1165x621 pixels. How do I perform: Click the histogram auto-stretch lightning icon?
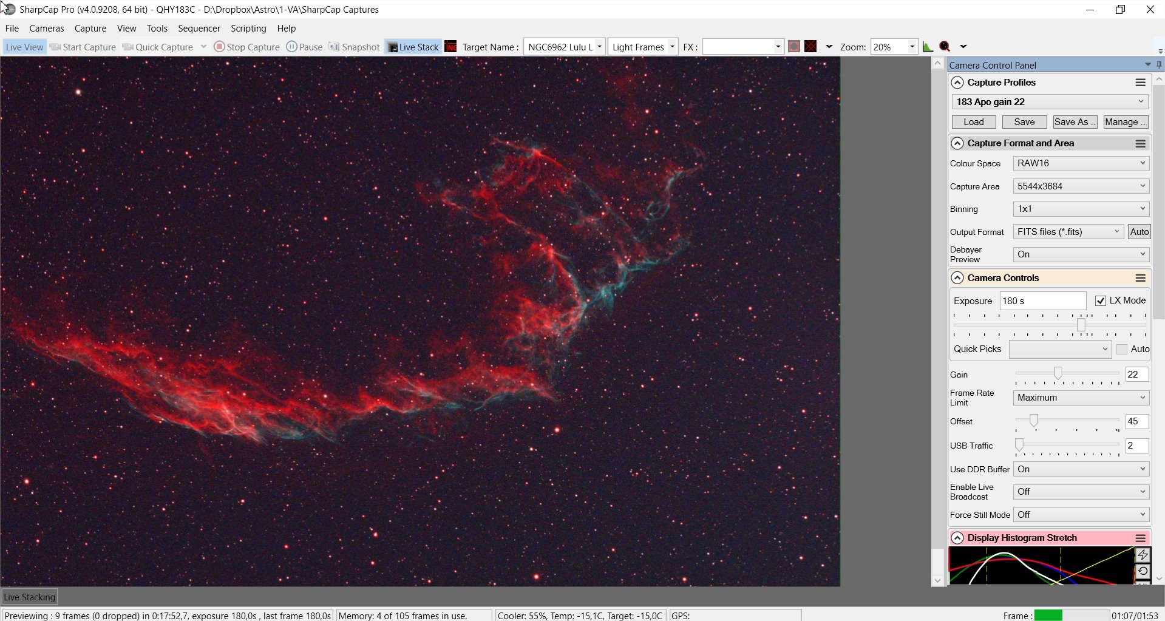coord(1143,555)
